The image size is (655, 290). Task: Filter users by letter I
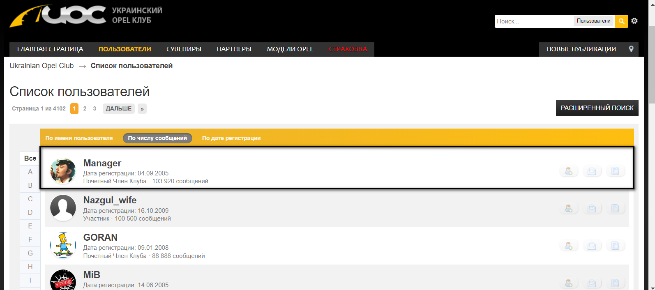[x=30, y=281]
